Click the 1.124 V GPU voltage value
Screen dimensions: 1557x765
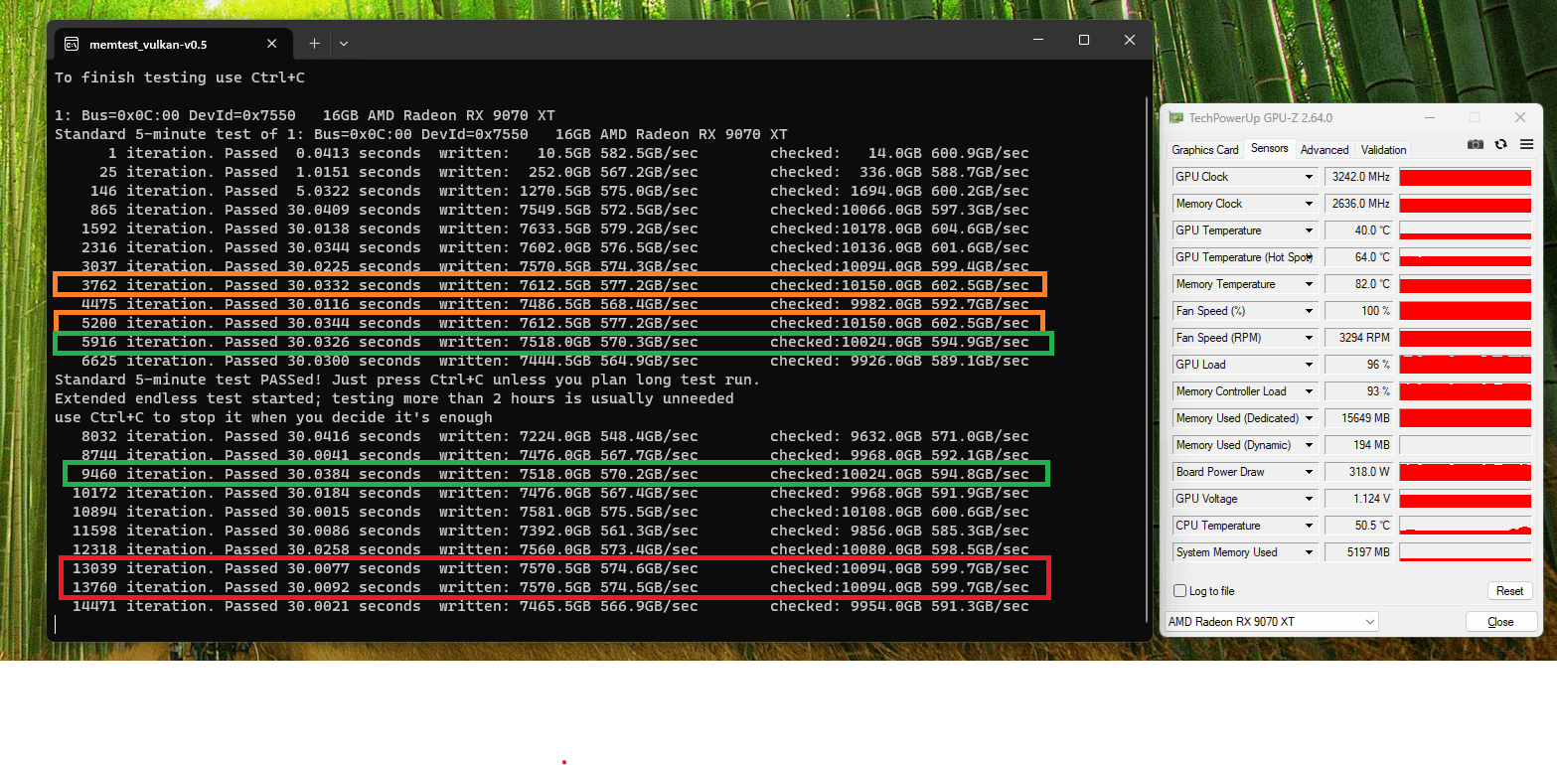pos(1358,499)
